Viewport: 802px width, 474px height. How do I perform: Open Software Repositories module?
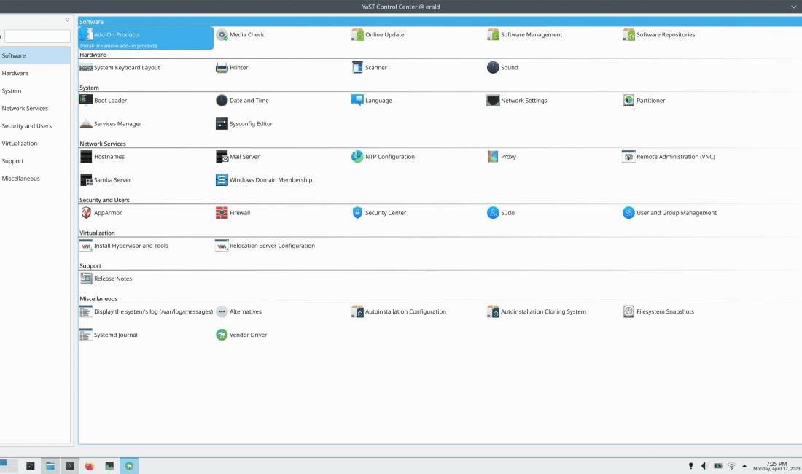coord(659,35)
